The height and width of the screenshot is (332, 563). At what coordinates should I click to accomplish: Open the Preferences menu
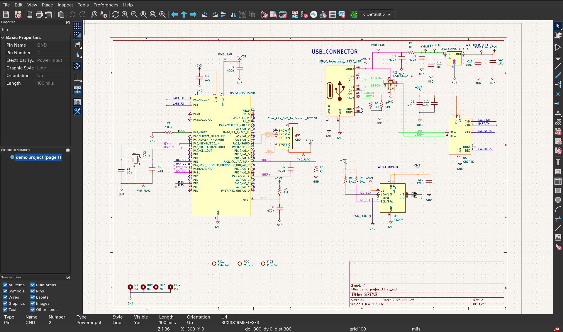coord(106,5)
